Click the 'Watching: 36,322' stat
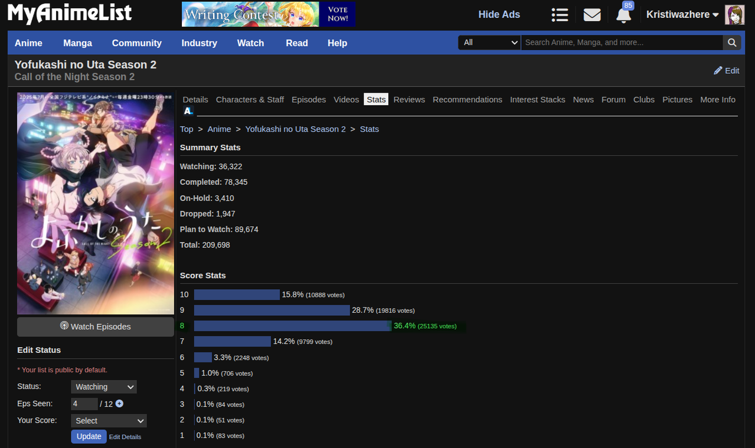 point(211,166)
